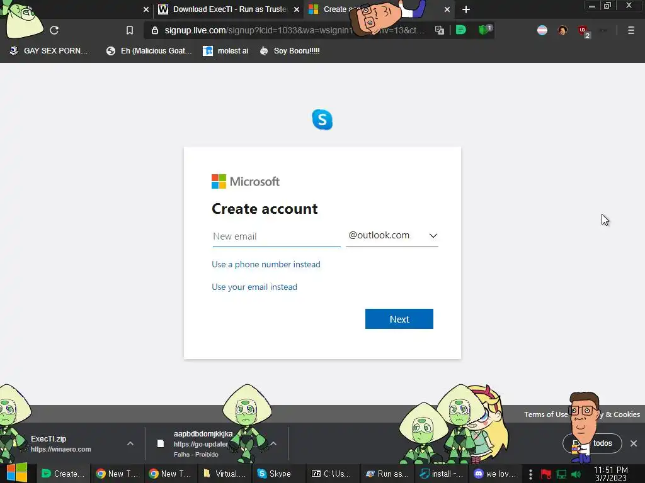Screen dimensions: 645x483
Task: Reload the page with the refresh icon
Action: (x=54, y=30)
